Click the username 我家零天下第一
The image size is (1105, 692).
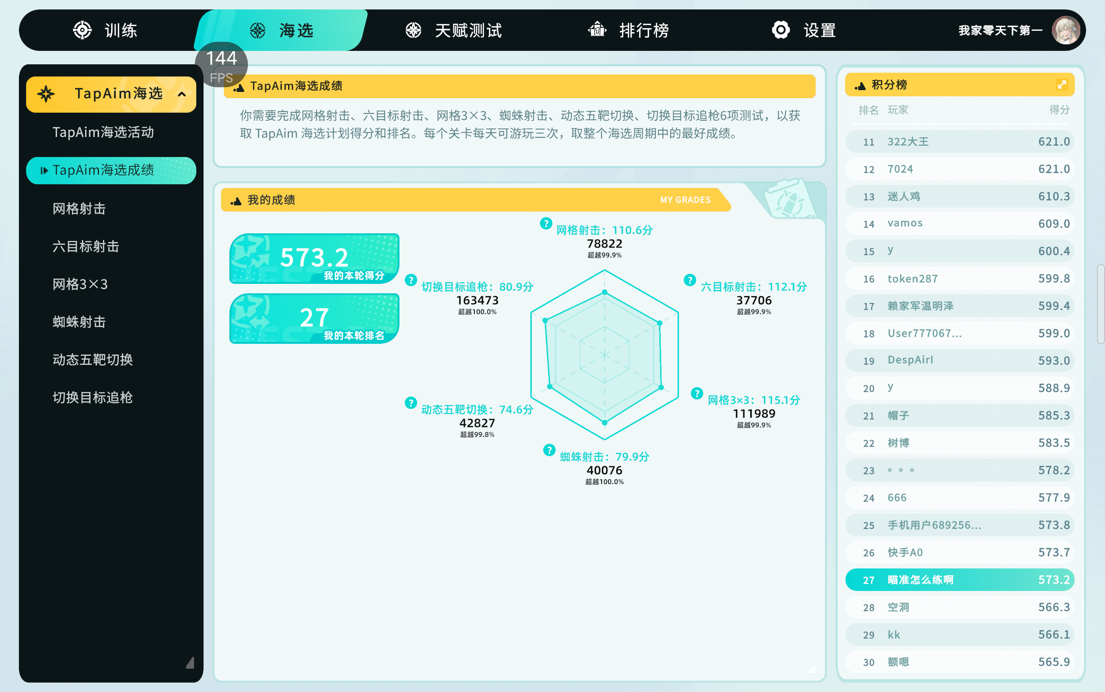tap(1000, 31)
